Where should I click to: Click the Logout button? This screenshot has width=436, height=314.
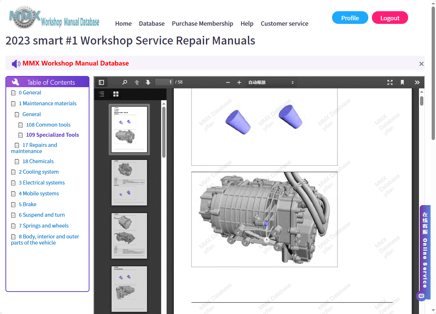390,18
